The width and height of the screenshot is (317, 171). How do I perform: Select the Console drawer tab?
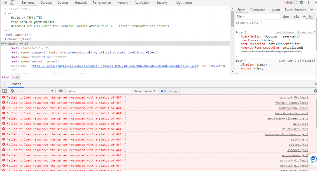16,84
